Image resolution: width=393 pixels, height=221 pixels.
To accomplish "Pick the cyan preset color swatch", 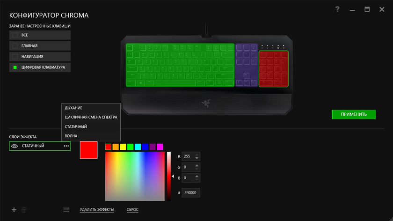I will coord(138,147).
